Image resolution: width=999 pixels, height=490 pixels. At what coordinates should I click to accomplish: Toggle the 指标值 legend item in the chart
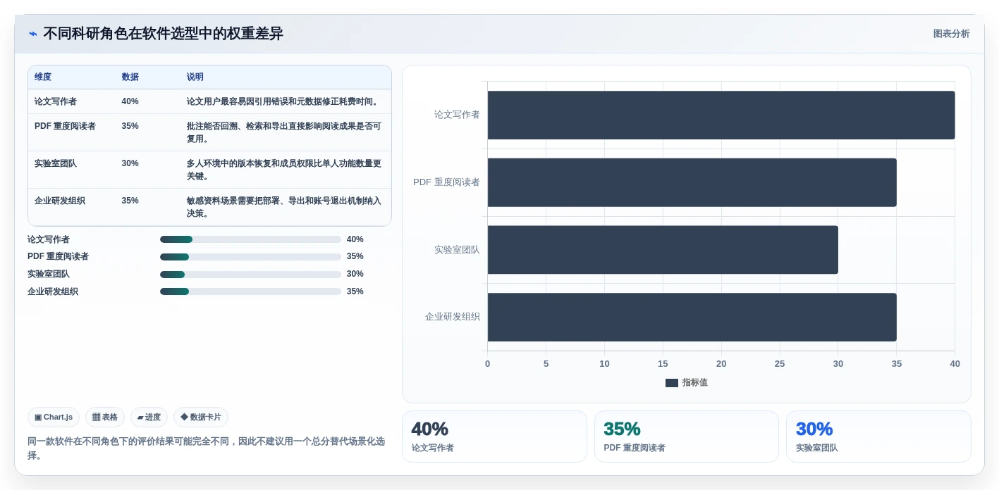687,382
